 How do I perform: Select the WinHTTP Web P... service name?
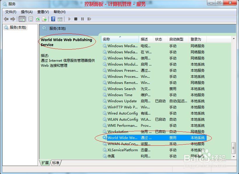[122, 107]
